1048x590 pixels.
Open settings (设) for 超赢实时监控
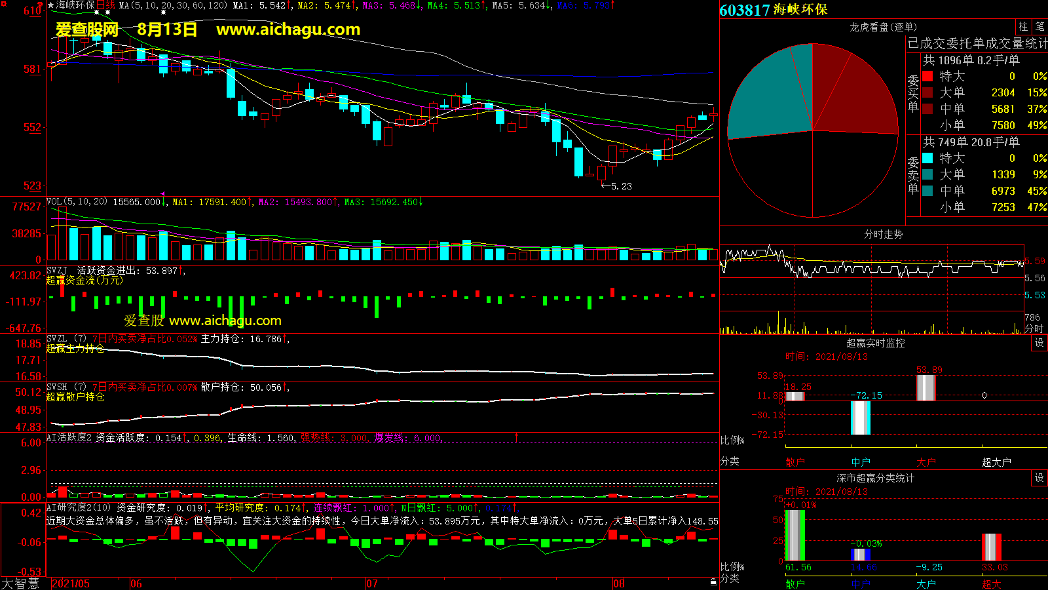click(1039, 343)
